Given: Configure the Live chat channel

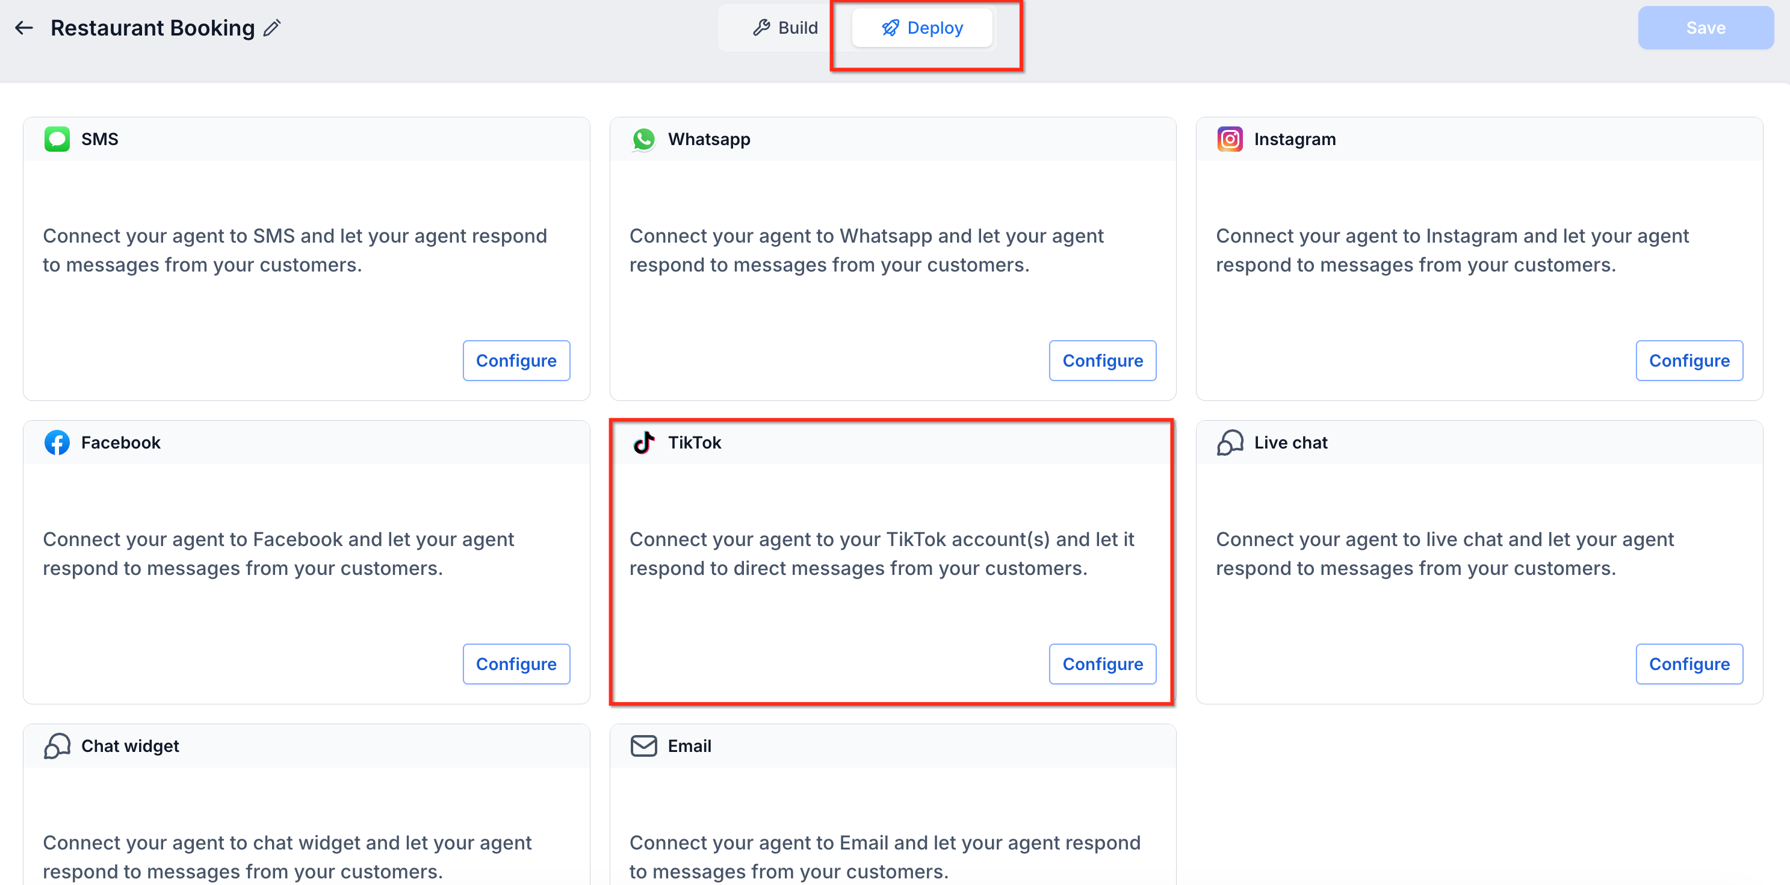Looking at the screenshot, I should click(1689, 664).
